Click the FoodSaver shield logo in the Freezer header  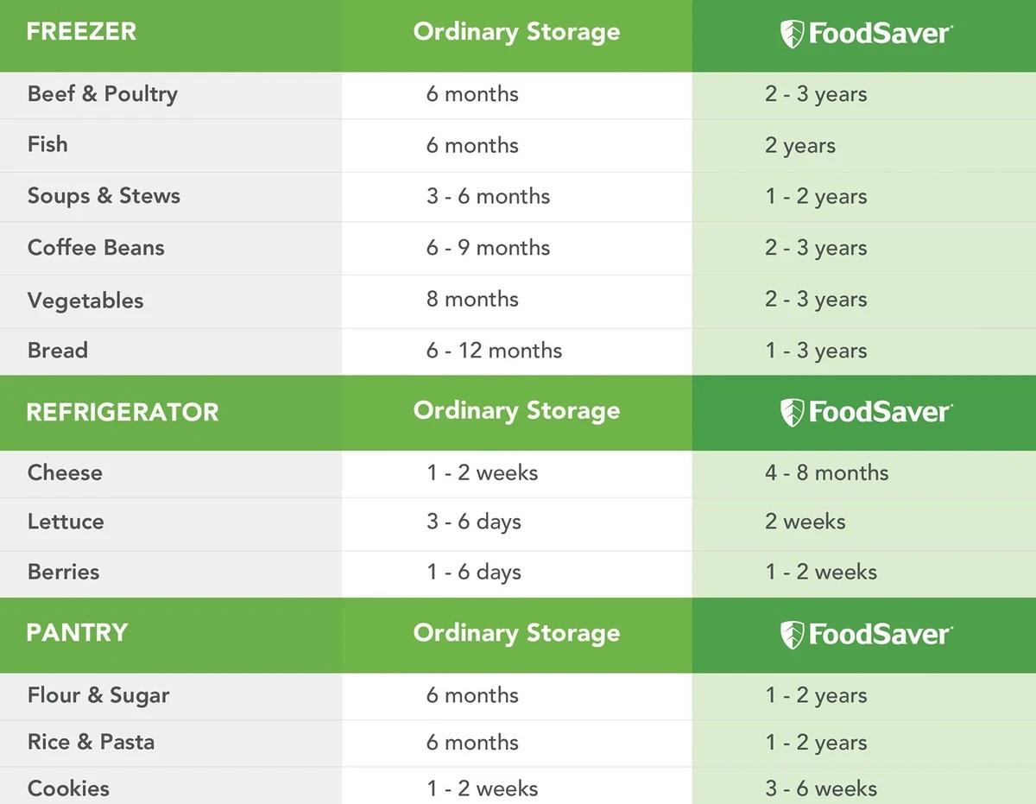pyautogui.click(x=792, y=34)
